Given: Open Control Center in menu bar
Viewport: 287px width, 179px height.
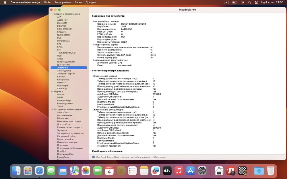Looking at the screenshot, I should coord(256,2).
